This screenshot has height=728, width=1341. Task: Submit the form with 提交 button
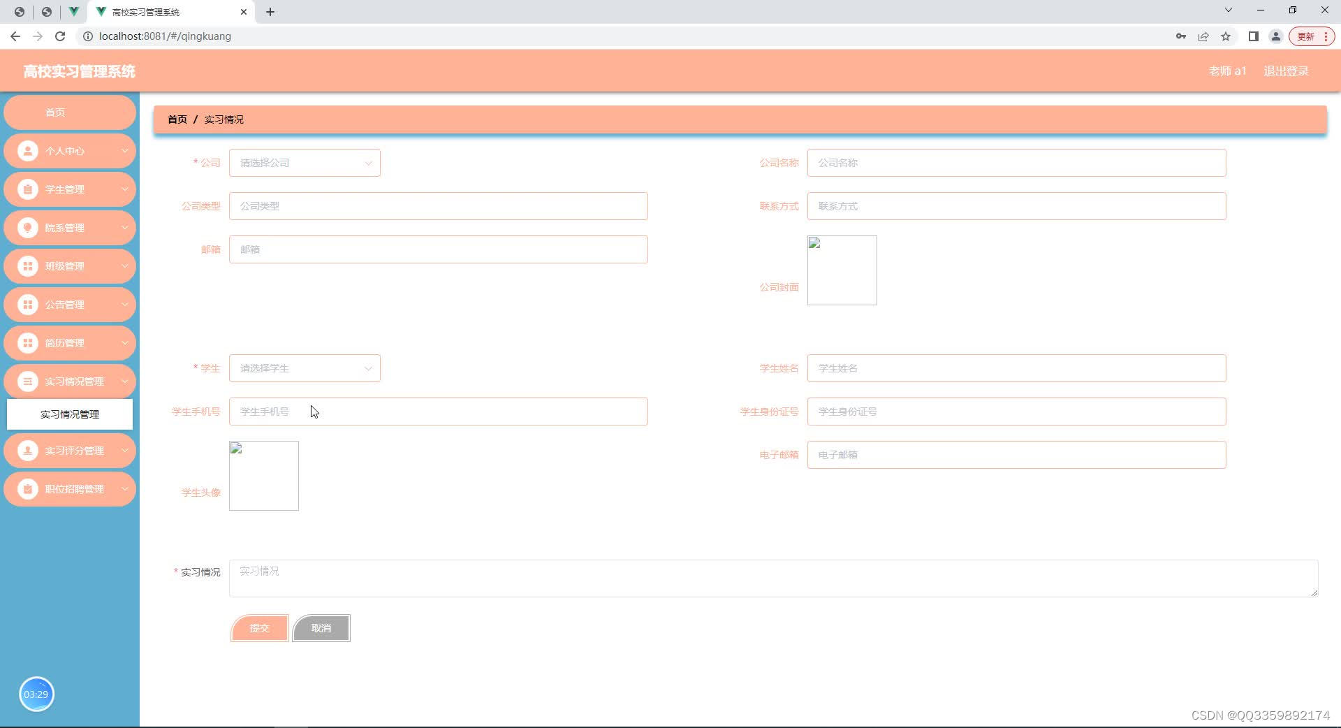(259, 628)
